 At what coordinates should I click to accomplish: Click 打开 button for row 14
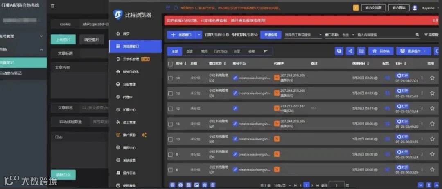(402, 76)
